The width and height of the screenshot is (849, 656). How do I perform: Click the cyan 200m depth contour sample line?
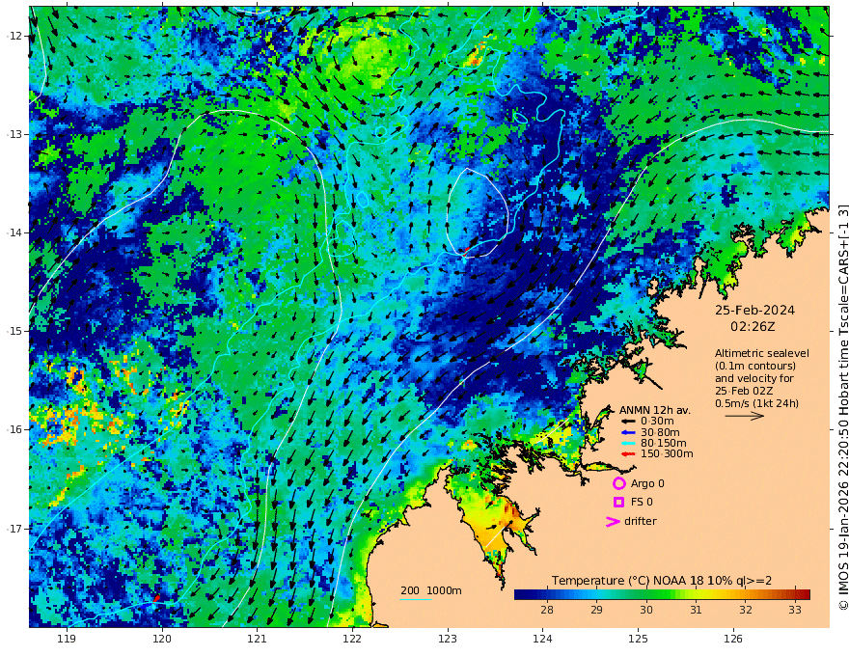point(416,599)
